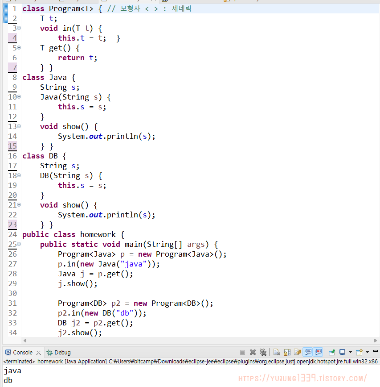Click the horizontal scrollbar right arrow
The height and width of the screenshot is (387, 380).
click(375, 341)
